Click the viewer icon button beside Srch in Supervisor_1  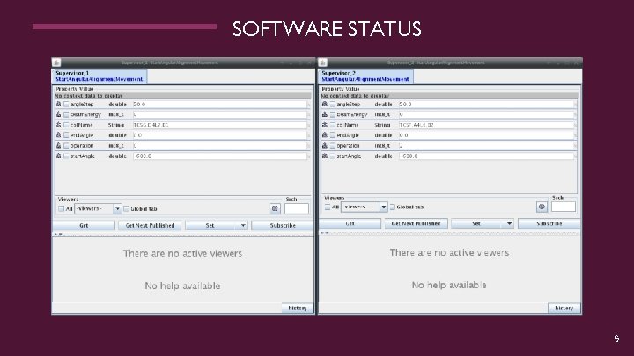coord(276,208)
